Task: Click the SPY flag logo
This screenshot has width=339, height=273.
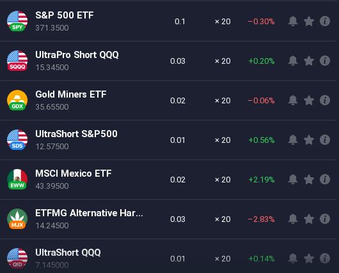Action: click(17, 21)
